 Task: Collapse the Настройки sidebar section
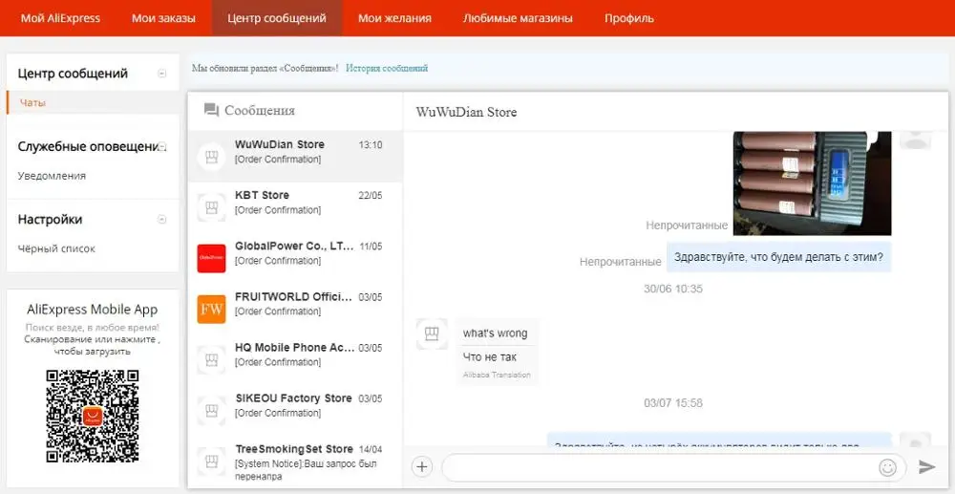[x=162, y=219]
